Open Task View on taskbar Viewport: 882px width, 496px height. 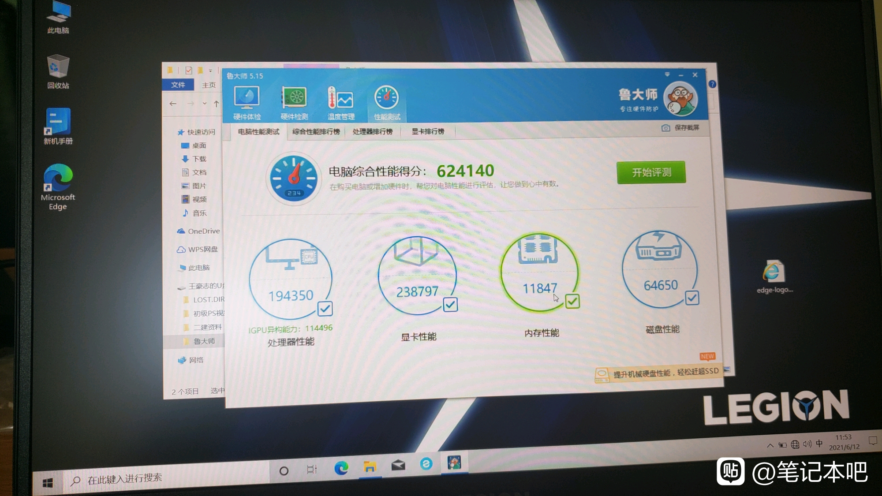coord(312,470)
